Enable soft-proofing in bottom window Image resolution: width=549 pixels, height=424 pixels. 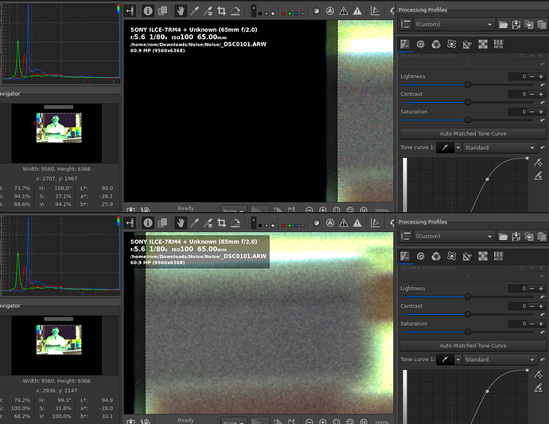(375, 222)
